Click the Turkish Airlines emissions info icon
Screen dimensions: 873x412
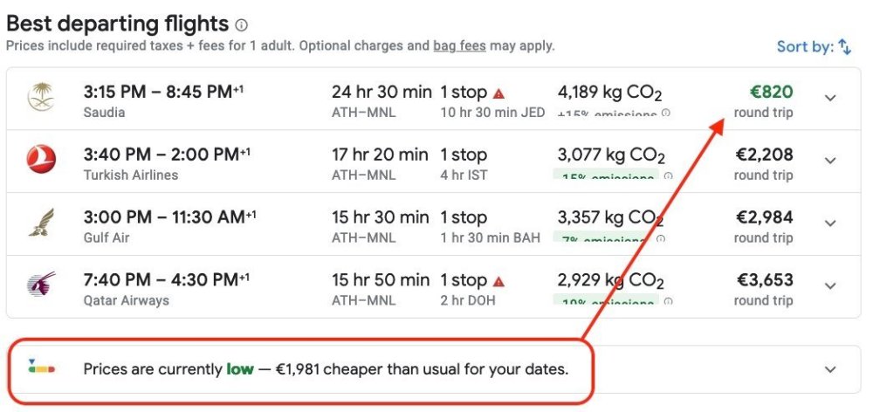click(x=668, y=176)
